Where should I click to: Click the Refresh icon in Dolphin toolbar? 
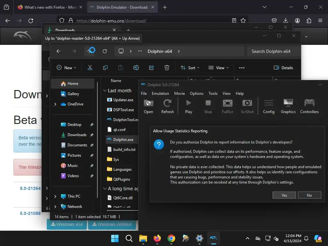168,106
